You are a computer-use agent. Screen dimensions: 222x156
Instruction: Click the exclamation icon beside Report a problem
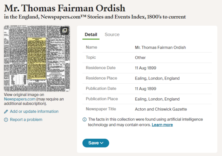(x=6, y=120)
